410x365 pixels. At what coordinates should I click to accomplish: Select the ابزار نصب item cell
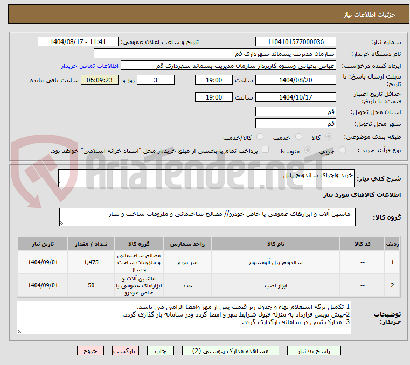click(276, 285)
